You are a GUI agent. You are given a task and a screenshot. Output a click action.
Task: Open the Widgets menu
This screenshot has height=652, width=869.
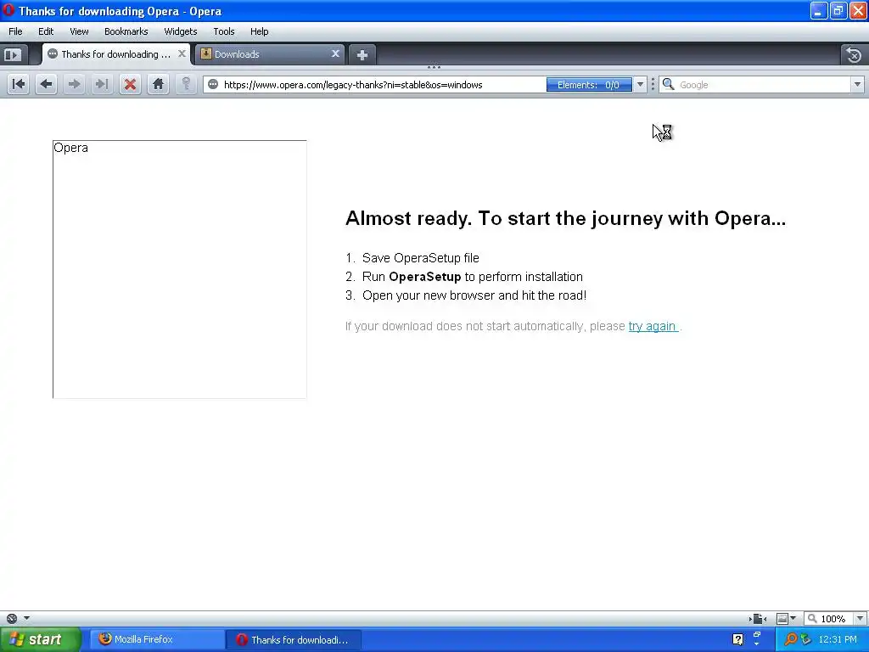(181, 31)
